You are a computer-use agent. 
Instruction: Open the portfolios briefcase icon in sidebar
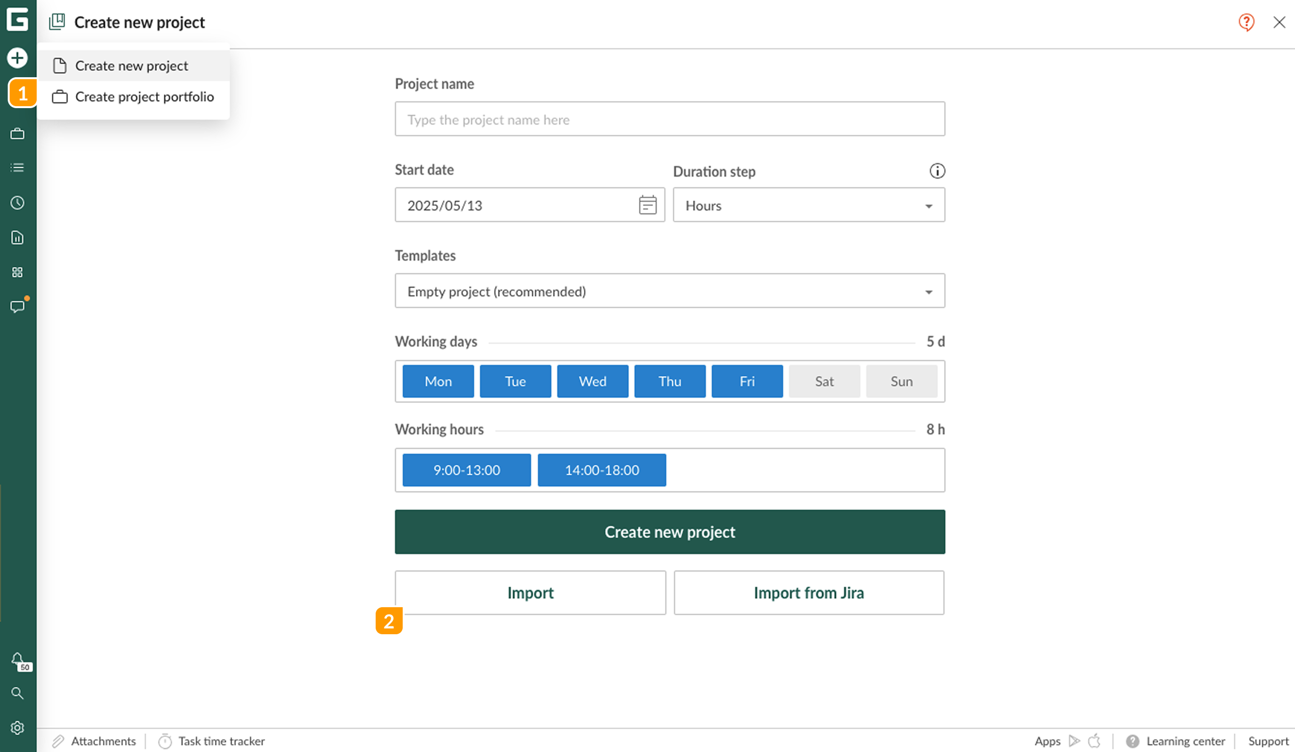[x=17, y=134]
